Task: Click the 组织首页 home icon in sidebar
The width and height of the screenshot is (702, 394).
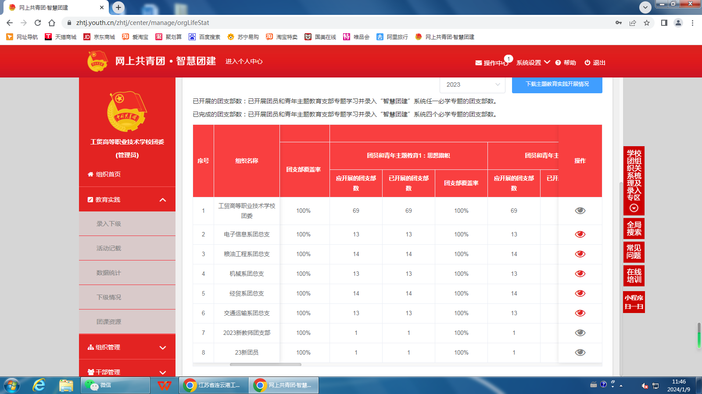Action: [x=90, y=174]
